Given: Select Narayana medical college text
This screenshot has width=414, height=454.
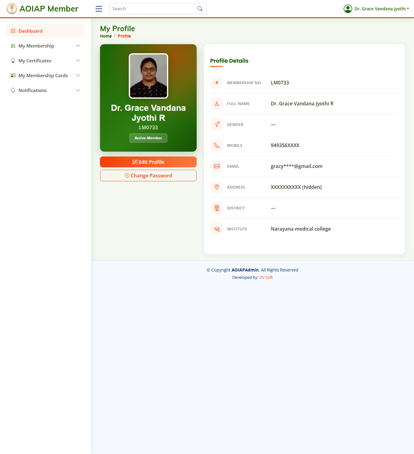Looking at the screenshot, I should pos(301,229).
